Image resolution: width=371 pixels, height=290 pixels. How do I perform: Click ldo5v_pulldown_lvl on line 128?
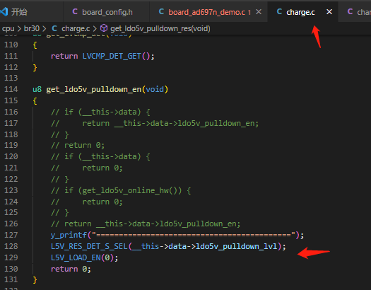pyautogui.click(x=236, y=246)
